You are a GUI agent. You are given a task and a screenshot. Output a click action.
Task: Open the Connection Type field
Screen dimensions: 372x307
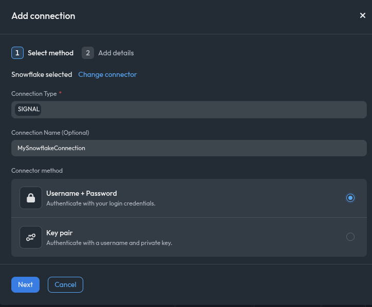pyautogui.click(x=189, y=110)
